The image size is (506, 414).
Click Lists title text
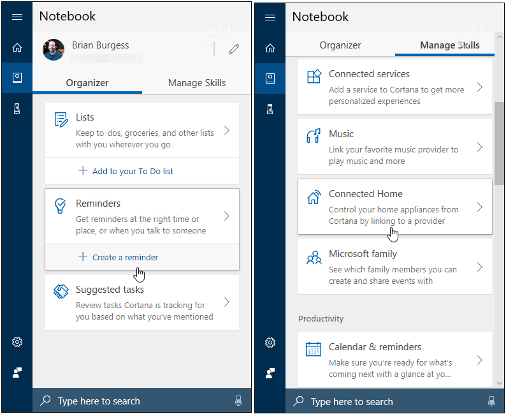(85, 117)
